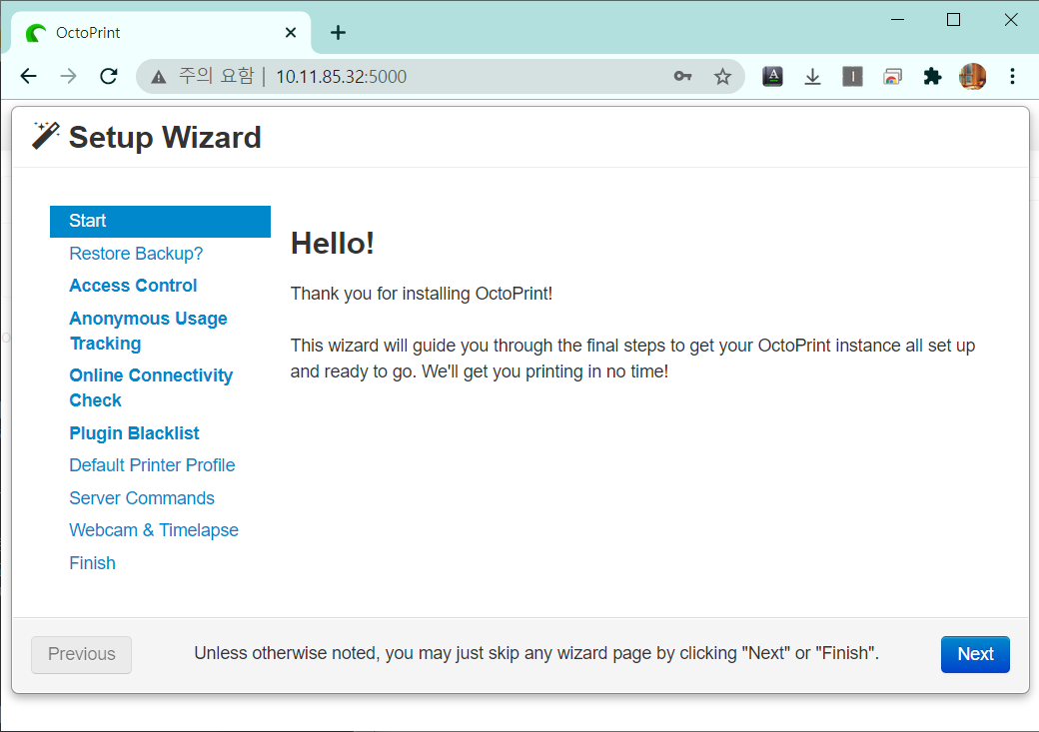Open a new browser tab
This screenshot has height=732, width=1039.
(338, 33)
